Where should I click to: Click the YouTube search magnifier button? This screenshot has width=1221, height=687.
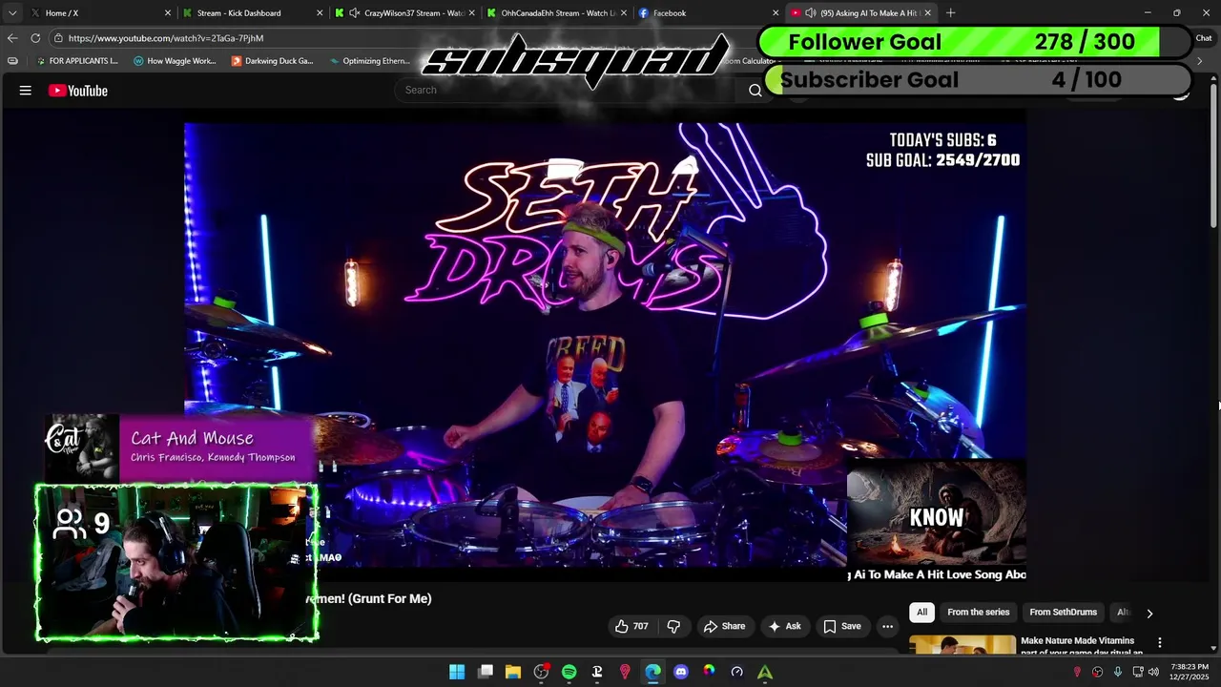755,90
